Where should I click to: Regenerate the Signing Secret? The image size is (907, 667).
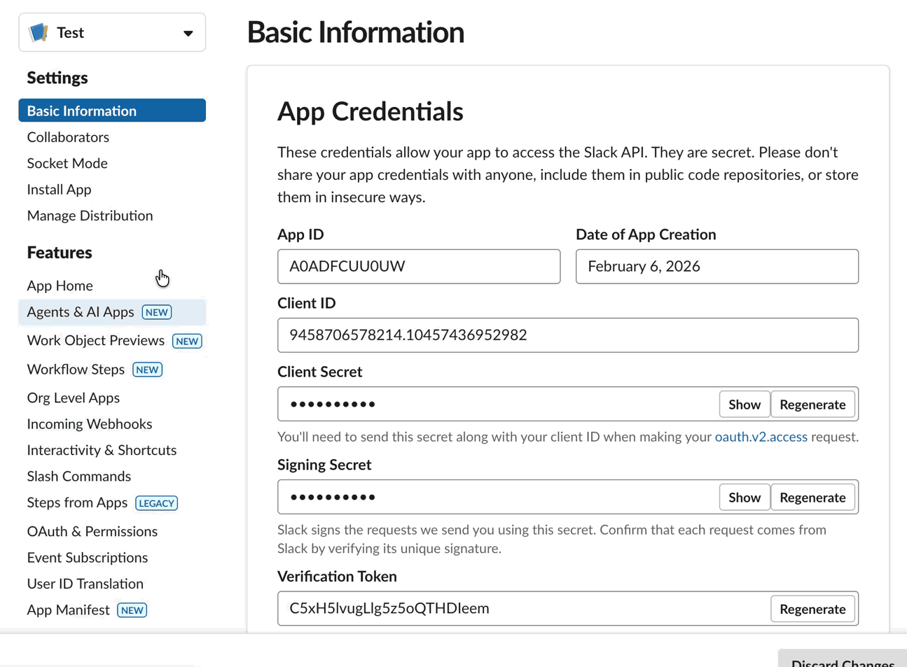point(812,498)
